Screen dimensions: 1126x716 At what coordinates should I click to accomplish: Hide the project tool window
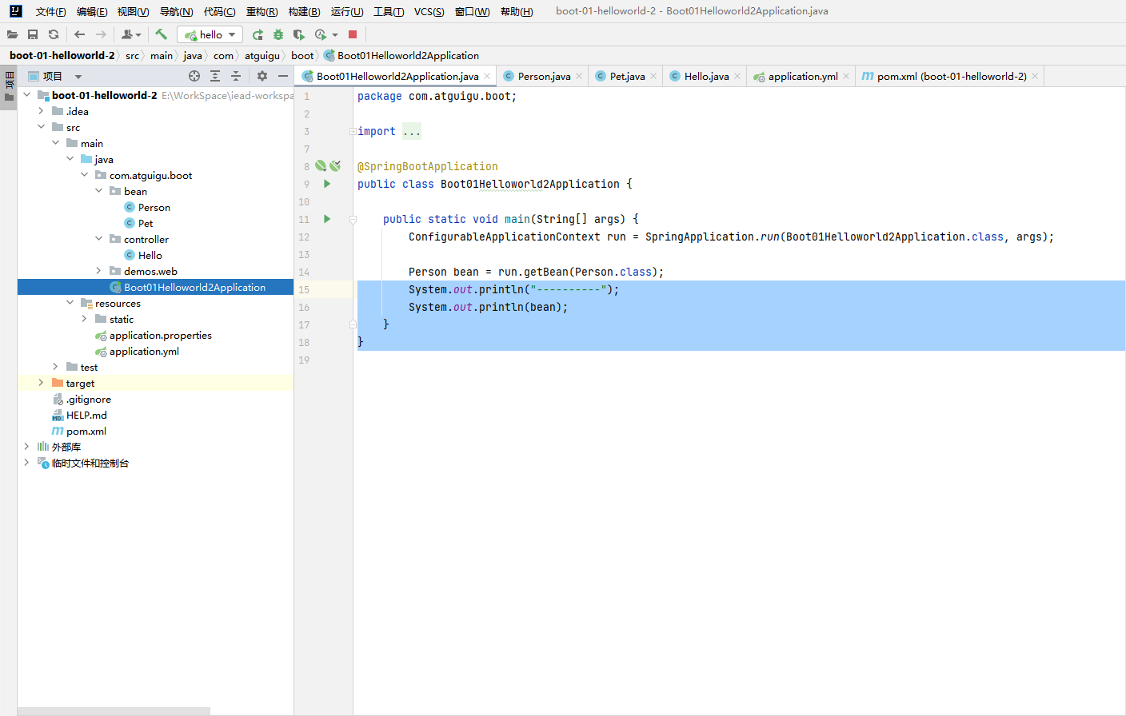click(x=283, y=76)
